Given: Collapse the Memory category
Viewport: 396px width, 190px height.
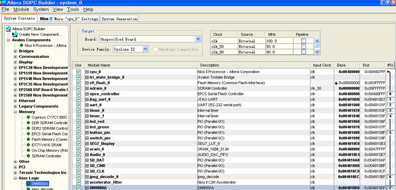Looking at the screenshot, I should click(15, 112).
